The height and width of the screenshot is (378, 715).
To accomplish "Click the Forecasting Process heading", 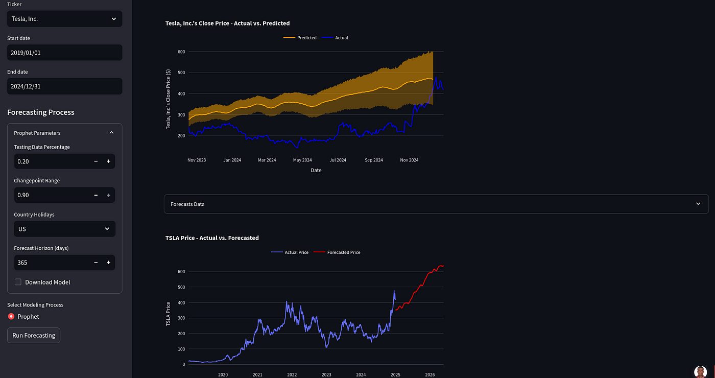I will (41, 112).
